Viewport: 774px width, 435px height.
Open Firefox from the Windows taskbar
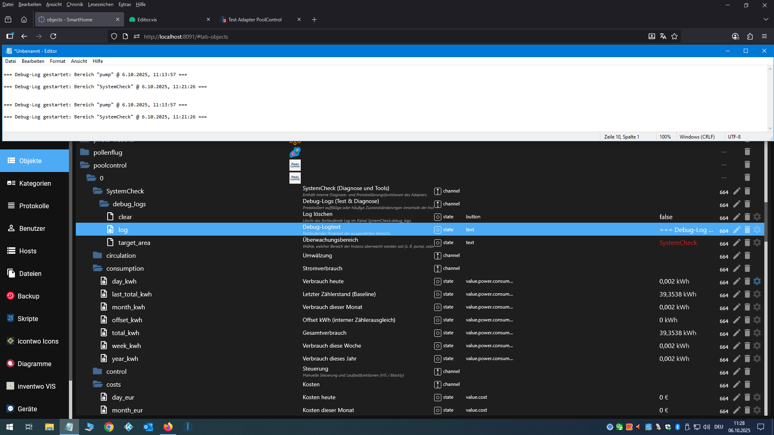[168, 427]
